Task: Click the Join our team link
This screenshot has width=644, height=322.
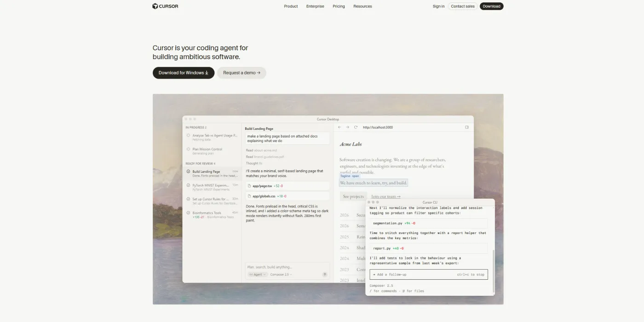Action: [x=385, y=196]
